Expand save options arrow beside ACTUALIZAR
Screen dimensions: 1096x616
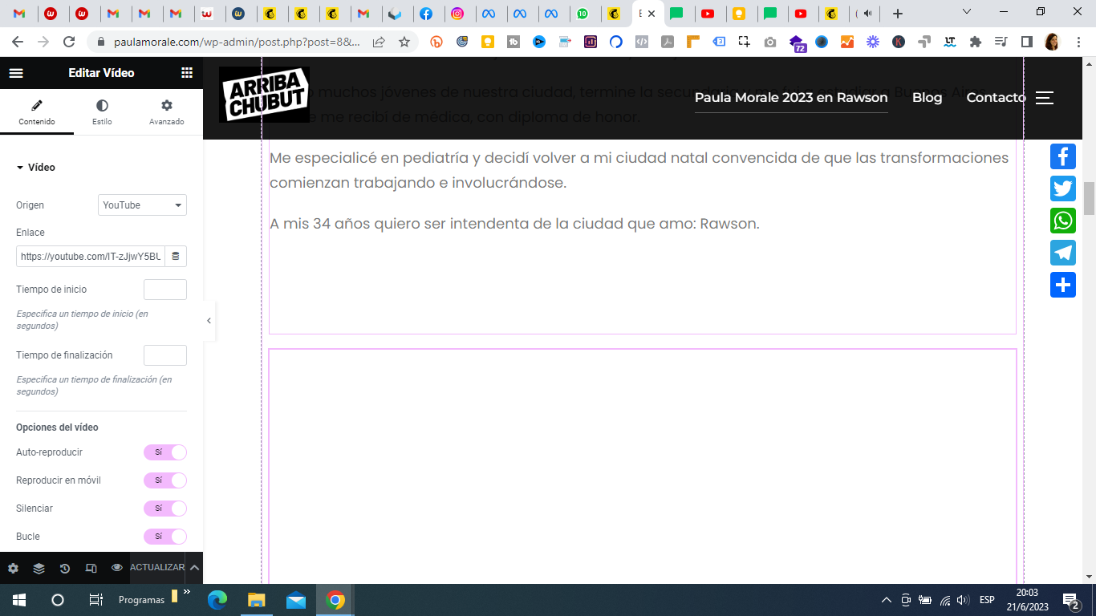(x=194, y=568)
